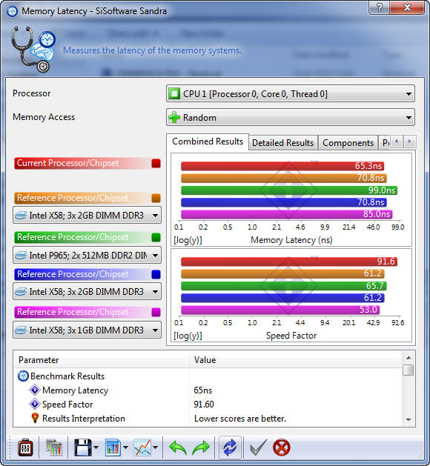Open the Memory Access Random dropdown
Viewport: 430px width, 466px height.
pos(291,117)
